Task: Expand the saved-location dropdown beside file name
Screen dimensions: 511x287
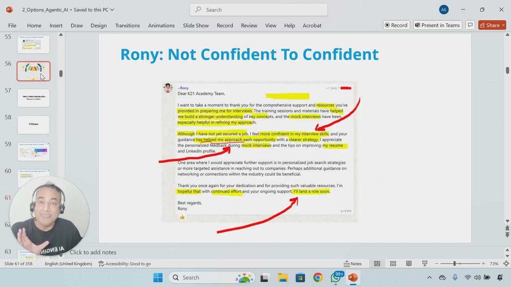Action: [x=112, y=10]
